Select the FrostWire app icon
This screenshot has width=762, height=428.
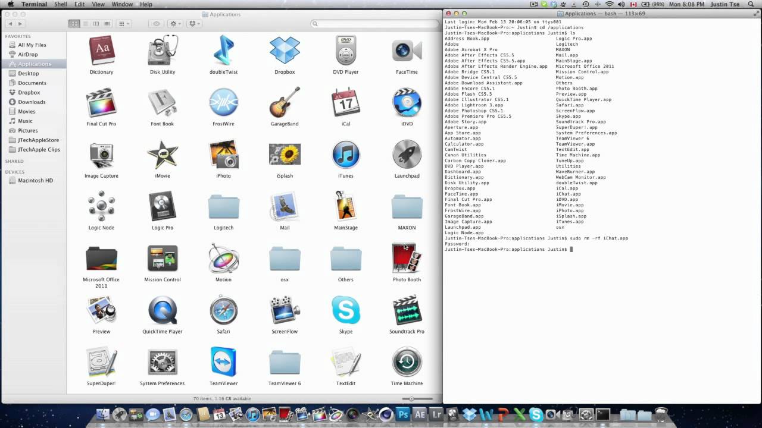pyautogui.click(x=224, y=103)
